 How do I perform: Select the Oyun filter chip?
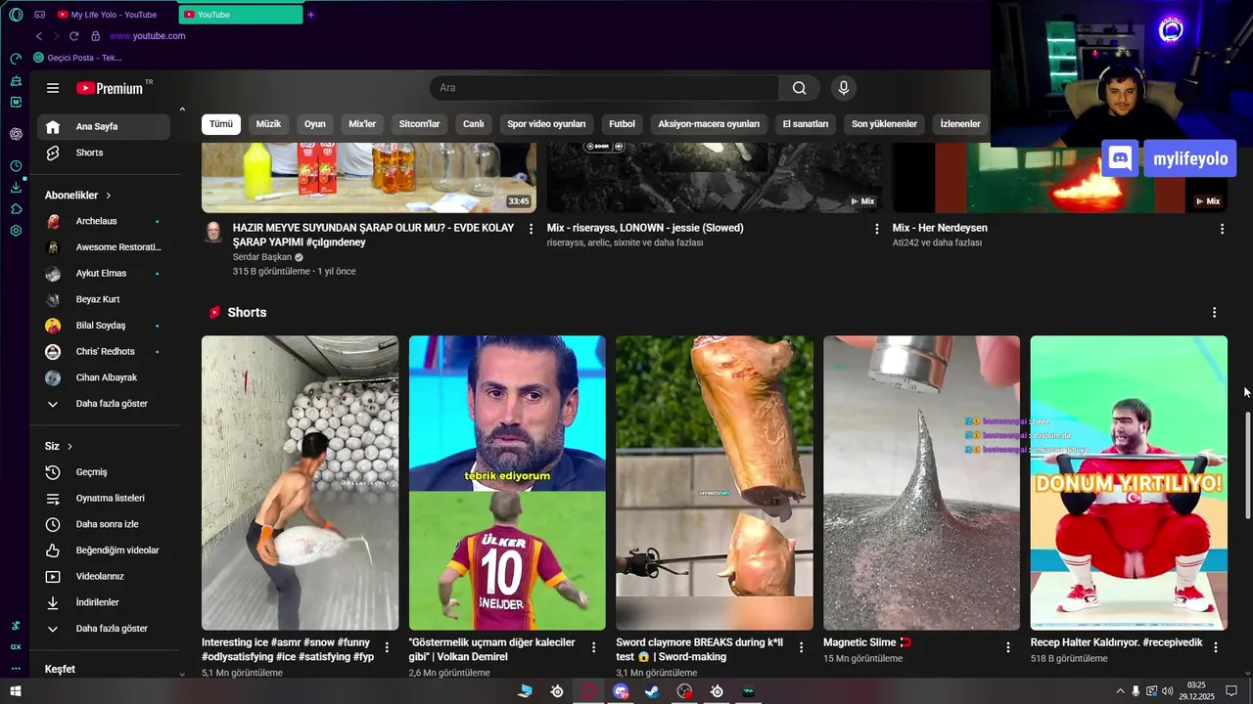315,124
